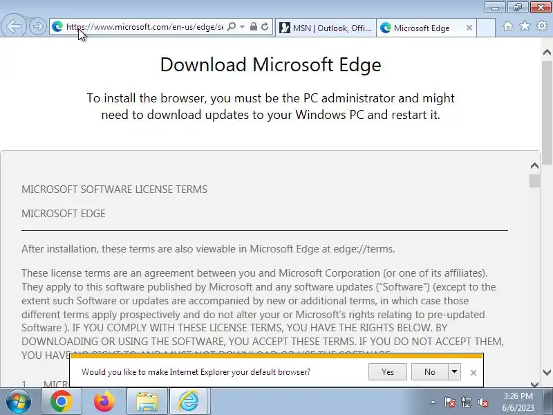Image resolution: width=553 pixels, height=415 pixels.
Task: Open the Action Center flag icon
Action: click(x=450, y=402)
